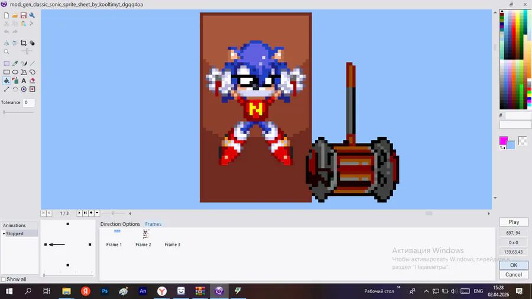Select the Spray can tool
This screenshot has height=299, width=532.
click(15, 81)
